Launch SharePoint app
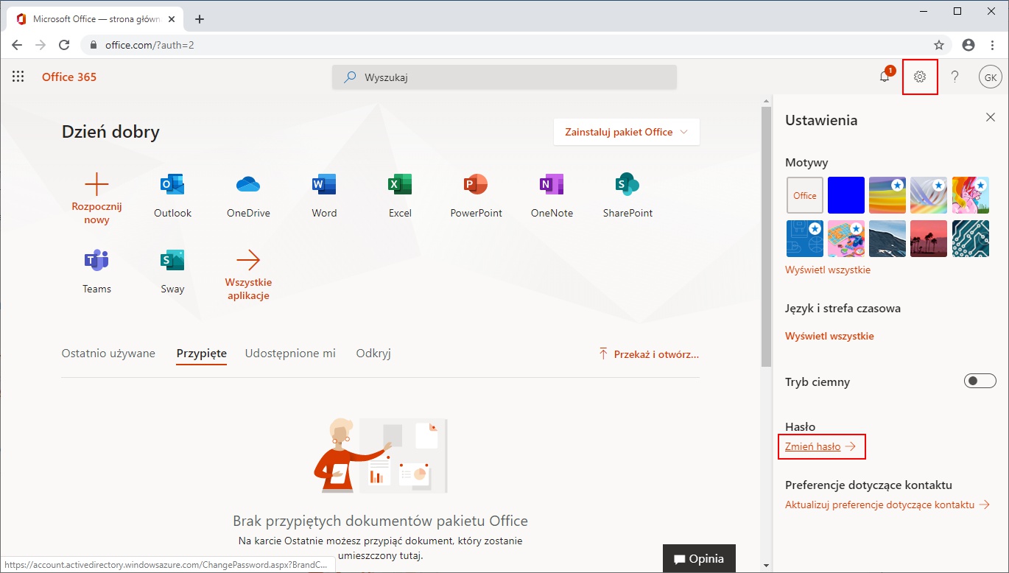Screen dimensions: 1009x573 pyautogui.click(x=627, y=196)
